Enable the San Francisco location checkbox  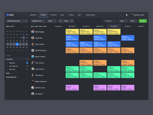coord(27,66)
